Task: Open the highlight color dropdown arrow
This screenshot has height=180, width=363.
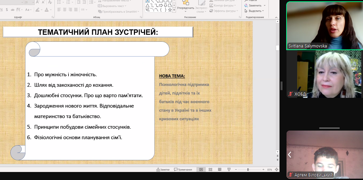Action: coord(41,10)
